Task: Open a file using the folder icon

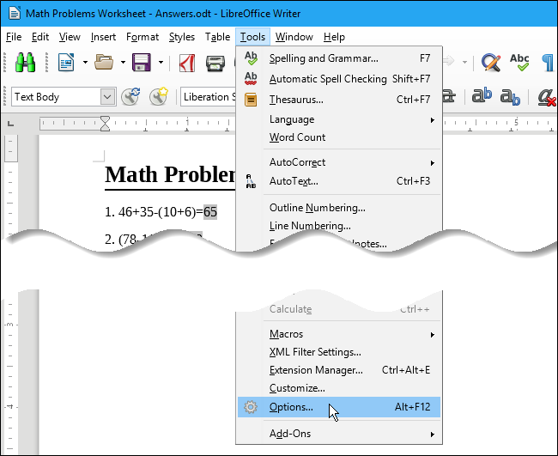Action: (x=104, y=63)
